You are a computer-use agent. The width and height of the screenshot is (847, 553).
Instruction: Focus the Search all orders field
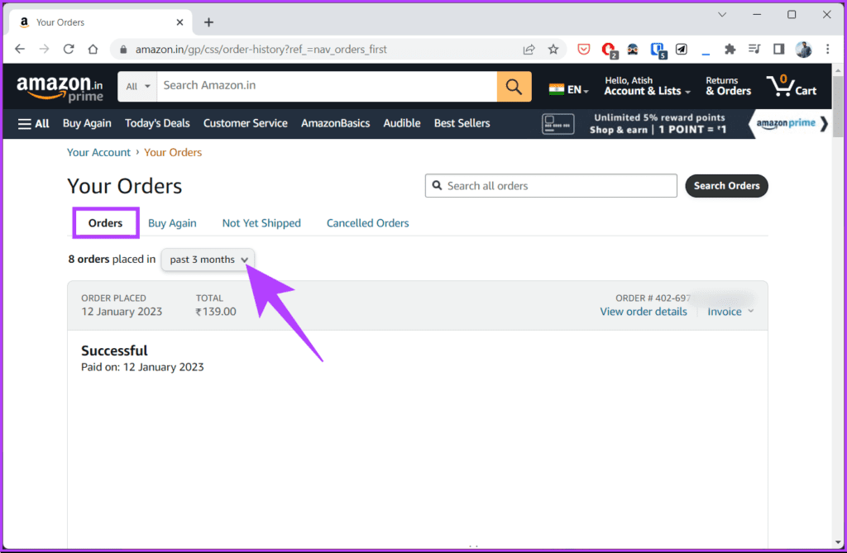(551, 186)
